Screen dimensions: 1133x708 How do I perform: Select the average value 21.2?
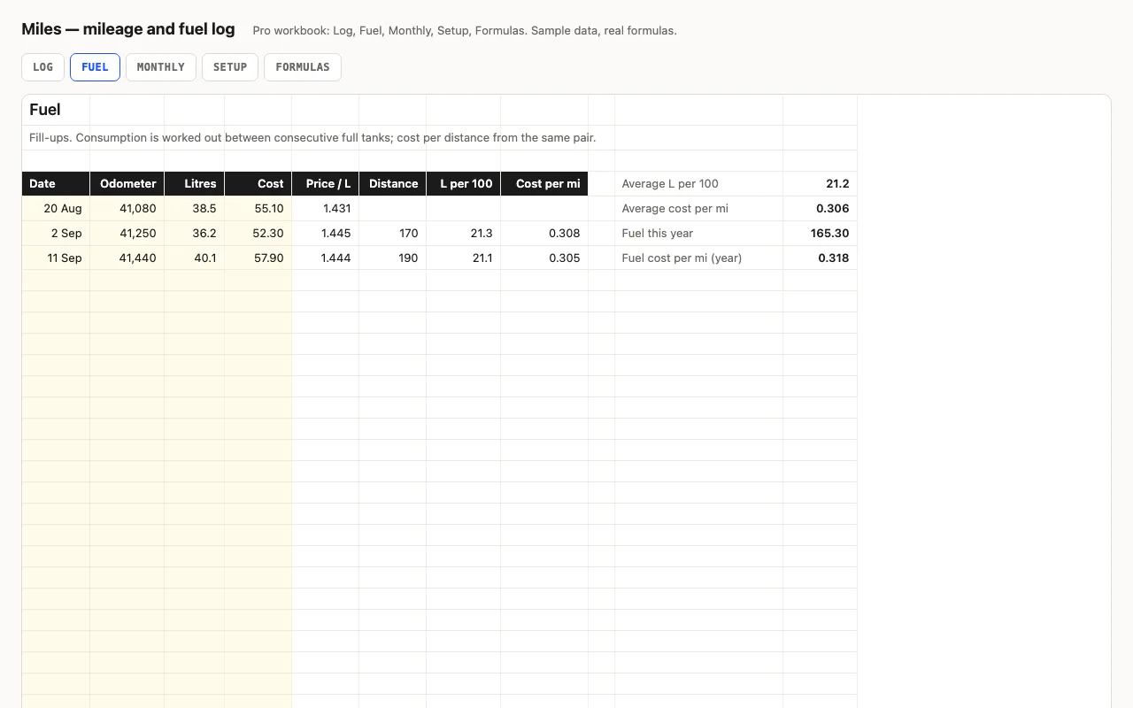click(x=820, y=184)
